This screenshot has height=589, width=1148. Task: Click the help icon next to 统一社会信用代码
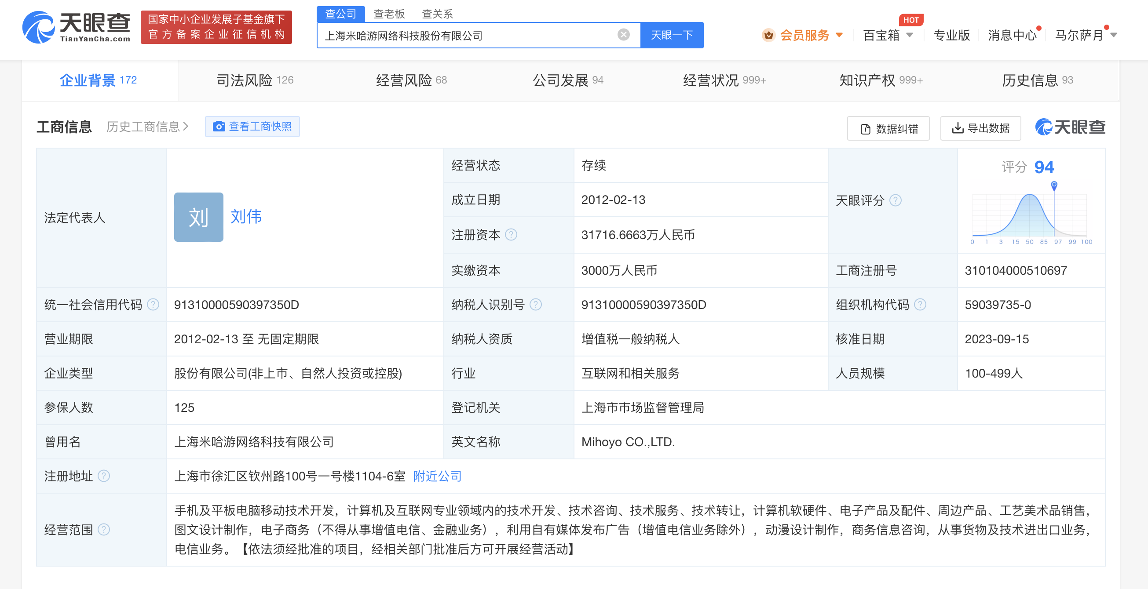153,305
